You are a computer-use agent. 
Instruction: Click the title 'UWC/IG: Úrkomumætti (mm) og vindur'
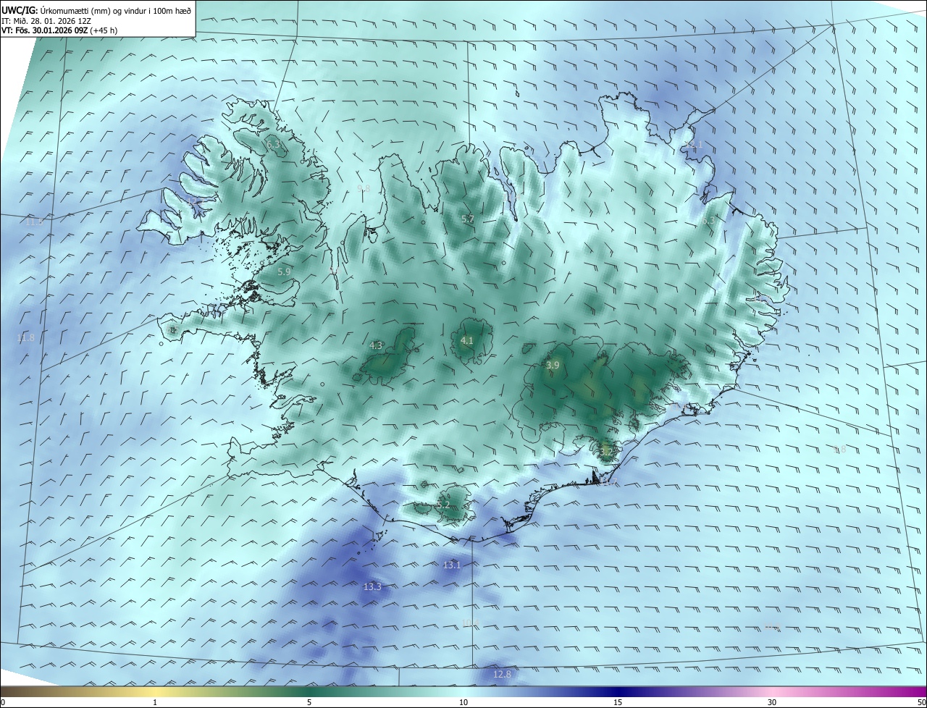pyautogui.click(x=96, y=12)
